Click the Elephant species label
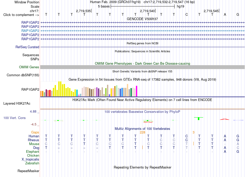The image size is (245, 177). (33, 151)
